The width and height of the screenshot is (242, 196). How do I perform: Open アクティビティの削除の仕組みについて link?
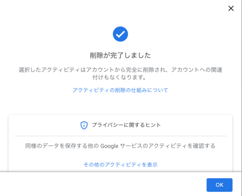(120, 90)
